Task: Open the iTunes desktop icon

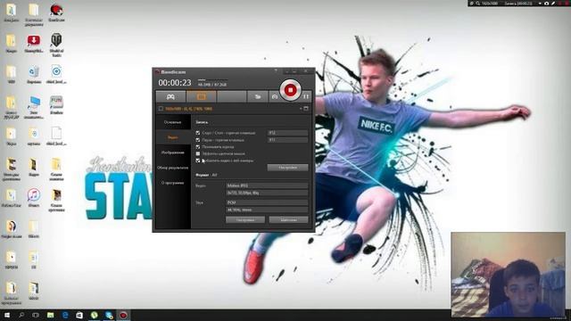Action: tap(34, 198)
